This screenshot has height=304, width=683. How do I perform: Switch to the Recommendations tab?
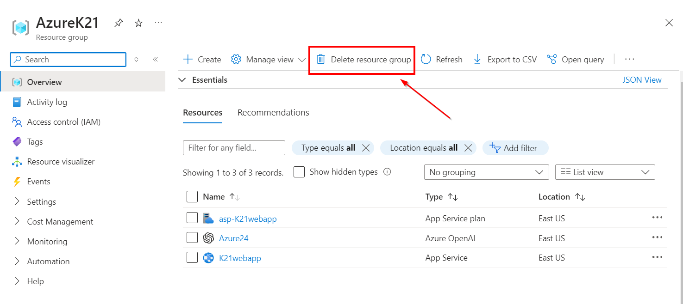(x=273, y=113)
